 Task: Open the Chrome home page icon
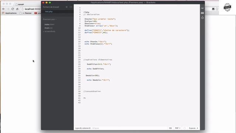point(17,9)
